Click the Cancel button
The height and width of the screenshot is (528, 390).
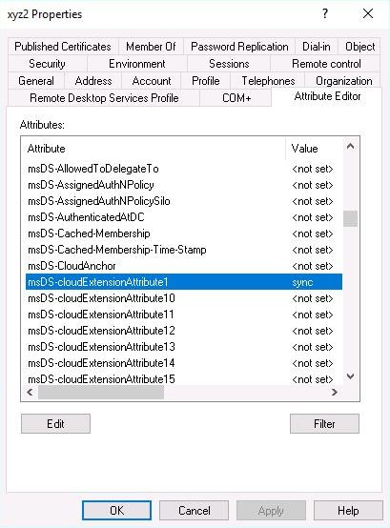pos(195,511)
